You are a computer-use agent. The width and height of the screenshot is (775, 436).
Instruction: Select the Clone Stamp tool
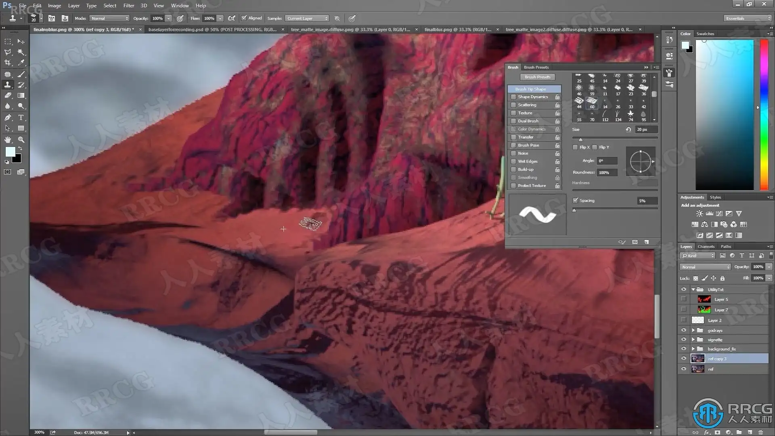(8, 85)
